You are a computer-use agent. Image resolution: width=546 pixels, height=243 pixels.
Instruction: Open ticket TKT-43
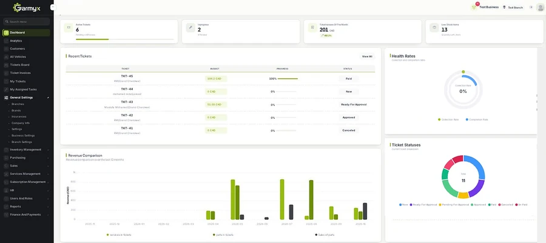(x=127, y=102)
